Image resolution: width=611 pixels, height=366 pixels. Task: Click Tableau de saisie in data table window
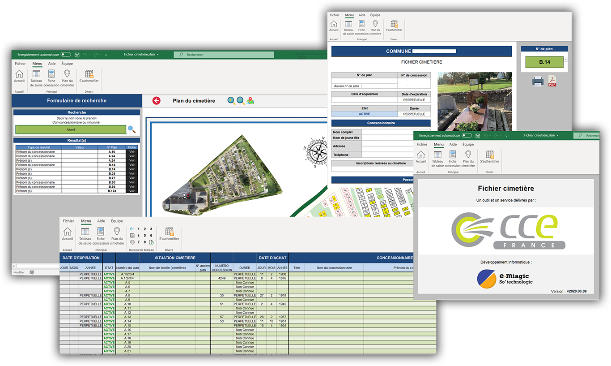coord(85,236)
